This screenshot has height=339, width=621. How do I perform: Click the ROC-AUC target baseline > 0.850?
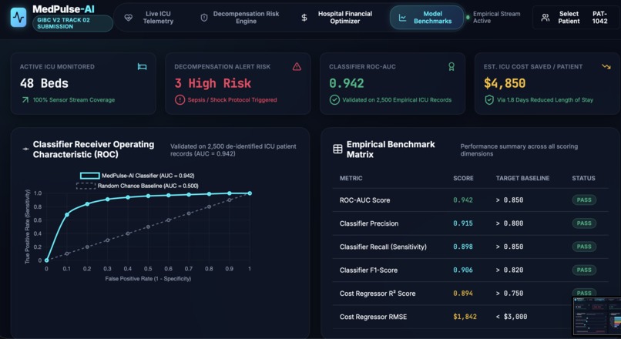click(x=509, y=200)
